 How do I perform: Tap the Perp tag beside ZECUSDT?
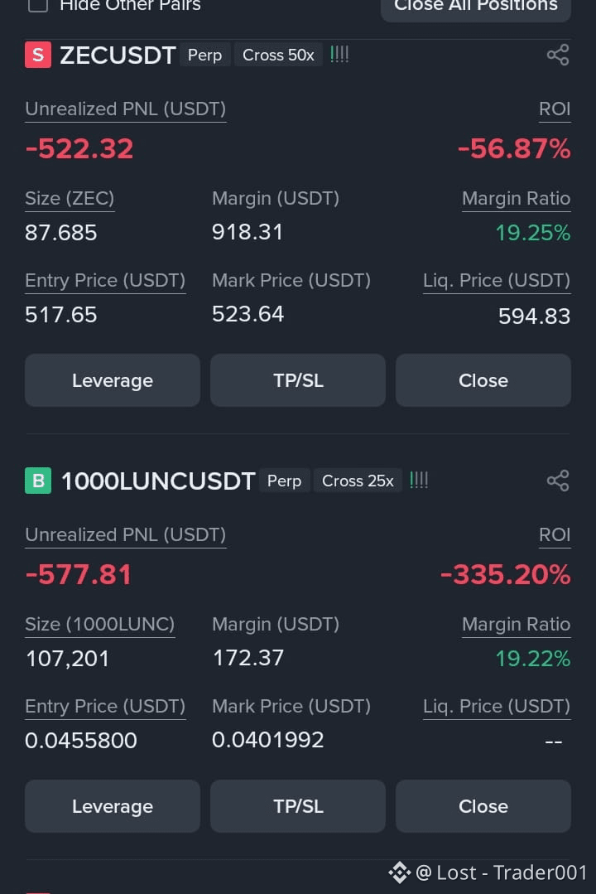coord(205,55)
